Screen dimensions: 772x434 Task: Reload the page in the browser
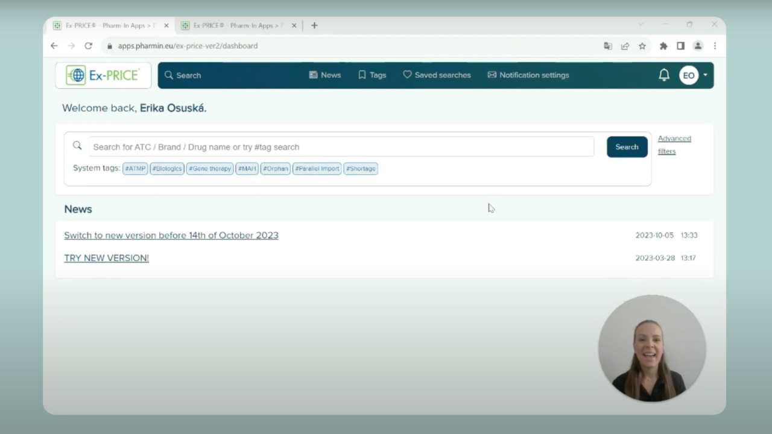click(x=88, y=46)
